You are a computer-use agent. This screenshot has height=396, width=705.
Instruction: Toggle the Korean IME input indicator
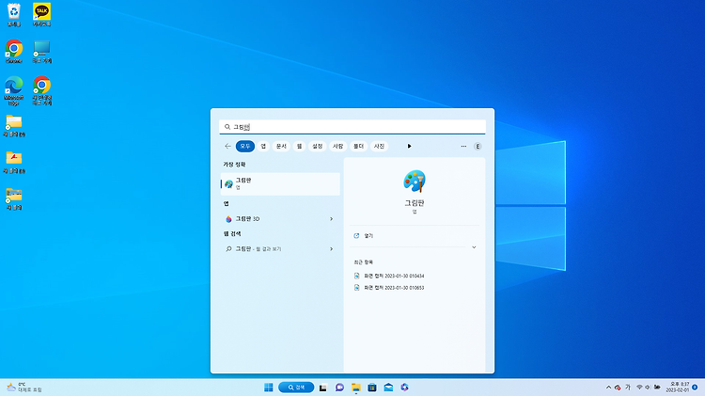(628, 387)
